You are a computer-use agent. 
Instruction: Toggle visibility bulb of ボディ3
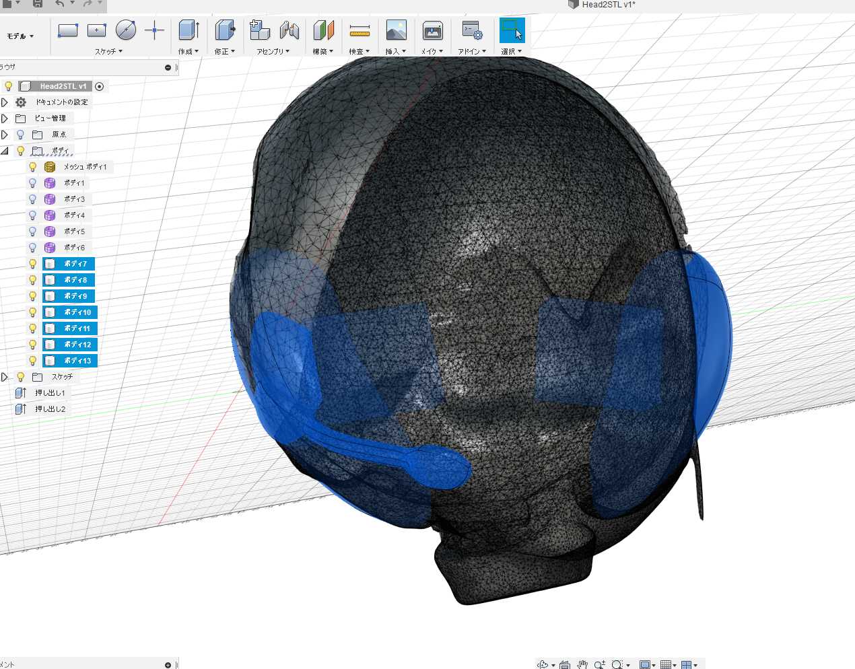click(32, 199)
